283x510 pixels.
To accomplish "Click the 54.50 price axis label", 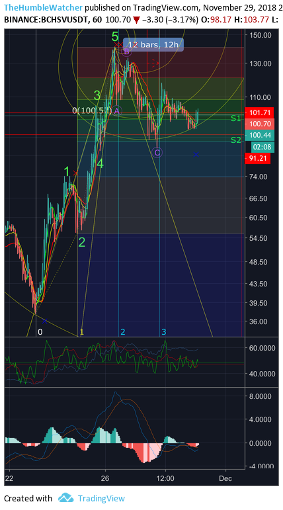I will pos(258,238).
